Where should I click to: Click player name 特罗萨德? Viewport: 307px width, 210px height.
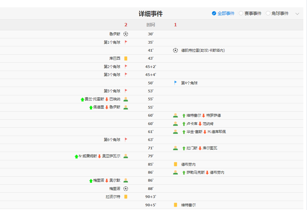point(214,115)
